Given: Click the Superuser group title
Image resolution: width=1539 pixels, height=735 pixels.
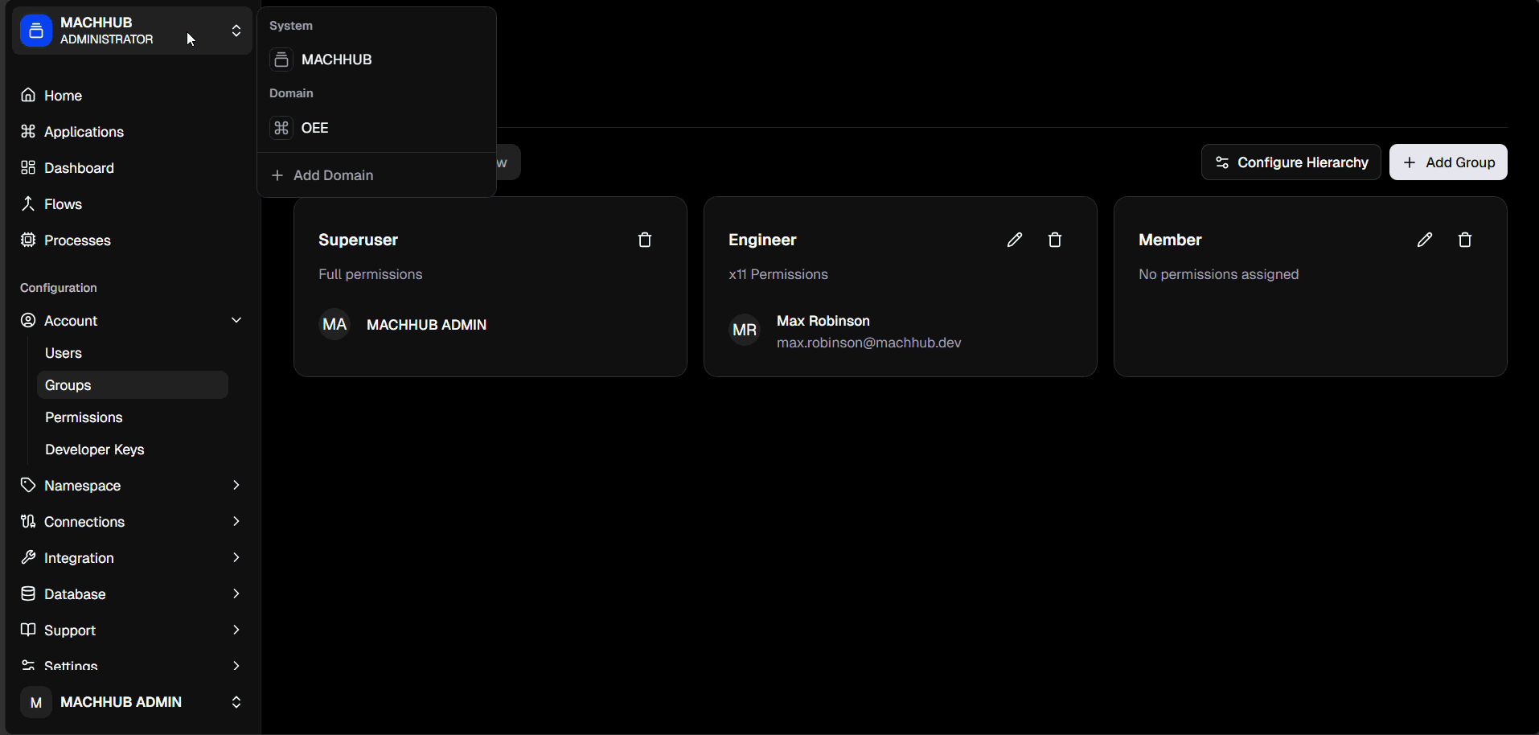Looking at the screenshot, I should click(358, 240).
